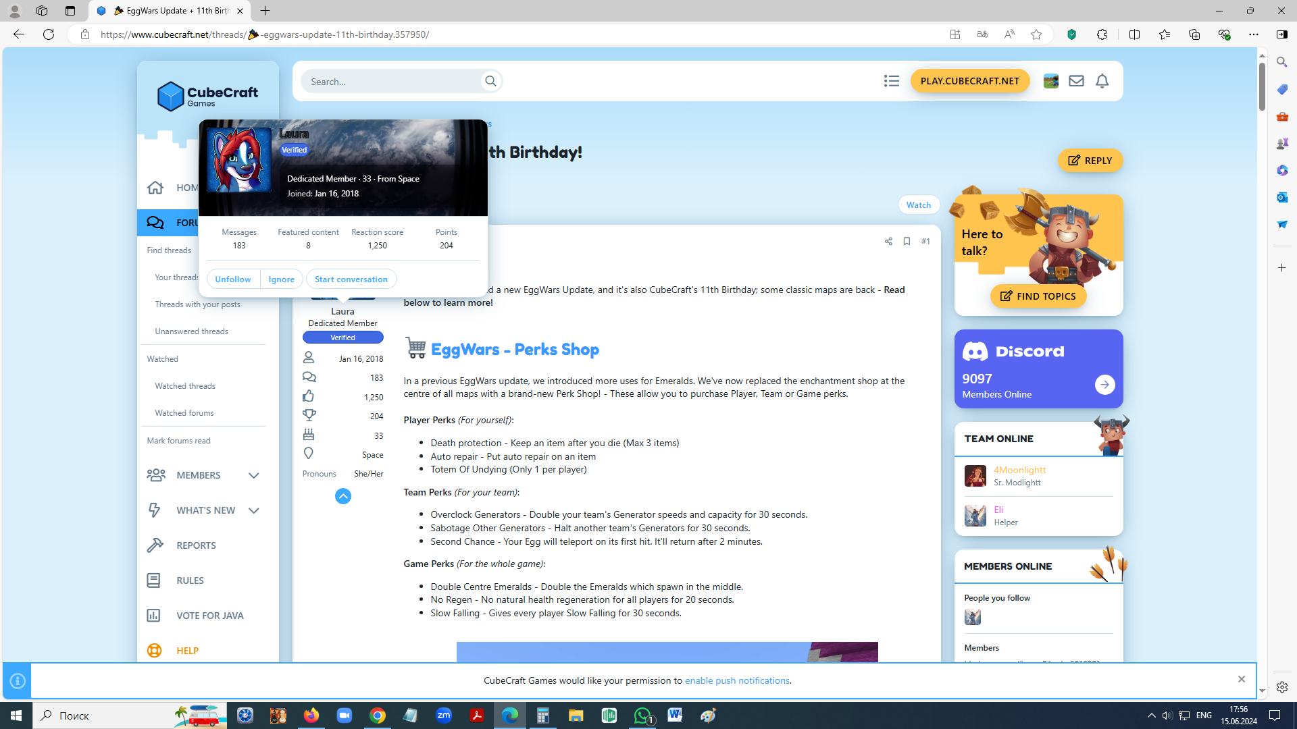
Task: Open Windows Start menu
Action: 16,715
